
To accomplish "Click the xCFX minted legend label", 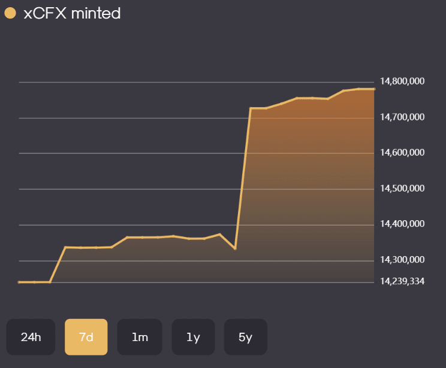I will point(72,13).
